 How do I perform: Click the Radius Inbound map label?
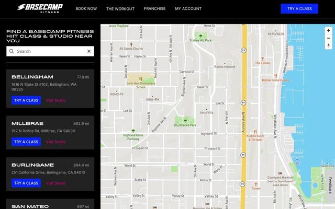[225, 66]
